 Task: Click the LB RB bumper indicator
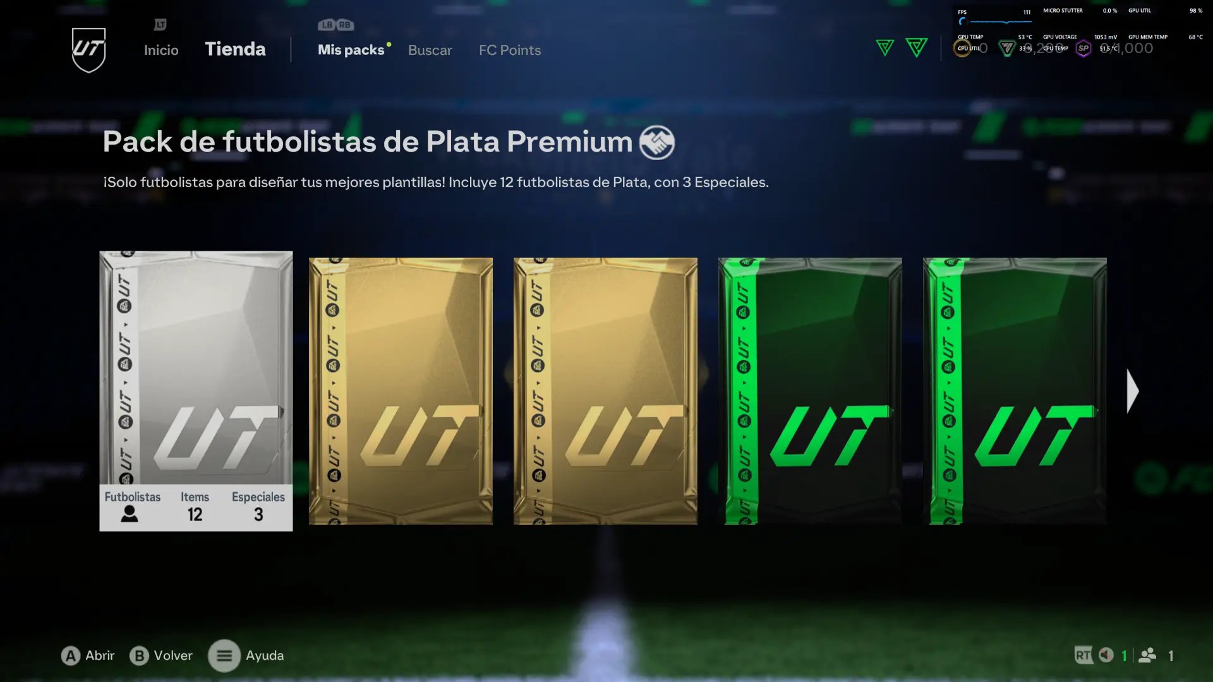click(336, 25)
